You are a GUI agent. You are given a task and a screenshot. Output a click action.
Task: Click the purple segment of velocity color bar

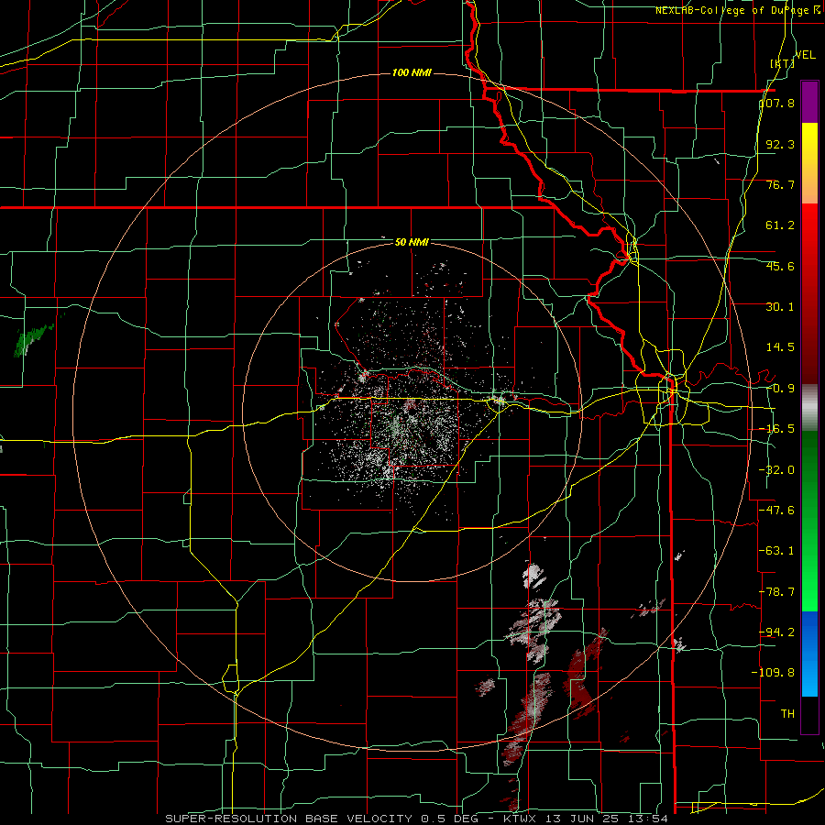tap(809, 102)
